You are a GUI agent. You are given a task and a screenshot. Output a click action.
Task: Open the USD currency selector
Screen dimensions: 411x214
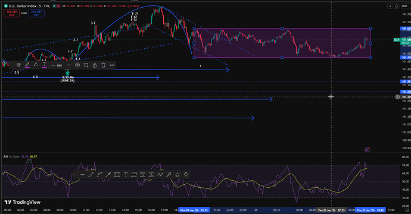[x=406, y=6]
